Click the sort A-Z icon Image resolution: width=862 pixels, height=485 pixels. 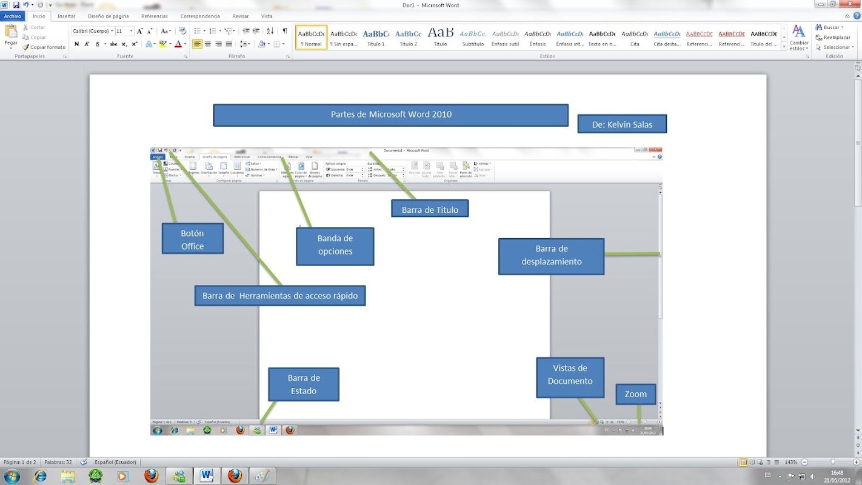click(x=270, y=31)
